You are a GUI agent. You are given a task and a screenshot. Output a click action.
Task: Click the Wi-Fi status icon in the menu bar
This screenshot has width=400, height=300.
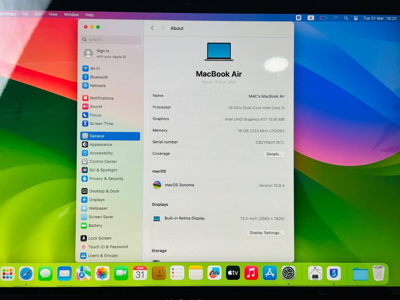[x=336, y=18]
